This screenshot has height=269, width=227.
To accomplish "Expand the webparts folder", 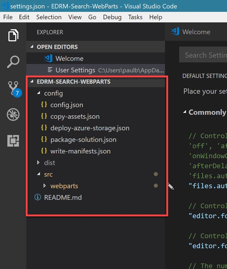I will (x=45, y=186).
